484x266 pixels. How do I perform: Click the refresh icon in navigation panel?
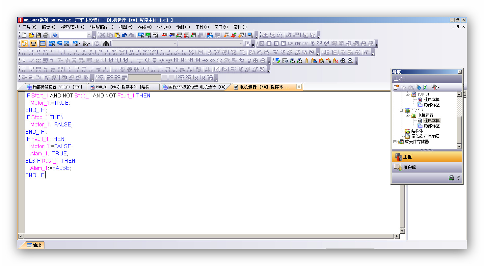pos(425,87)
